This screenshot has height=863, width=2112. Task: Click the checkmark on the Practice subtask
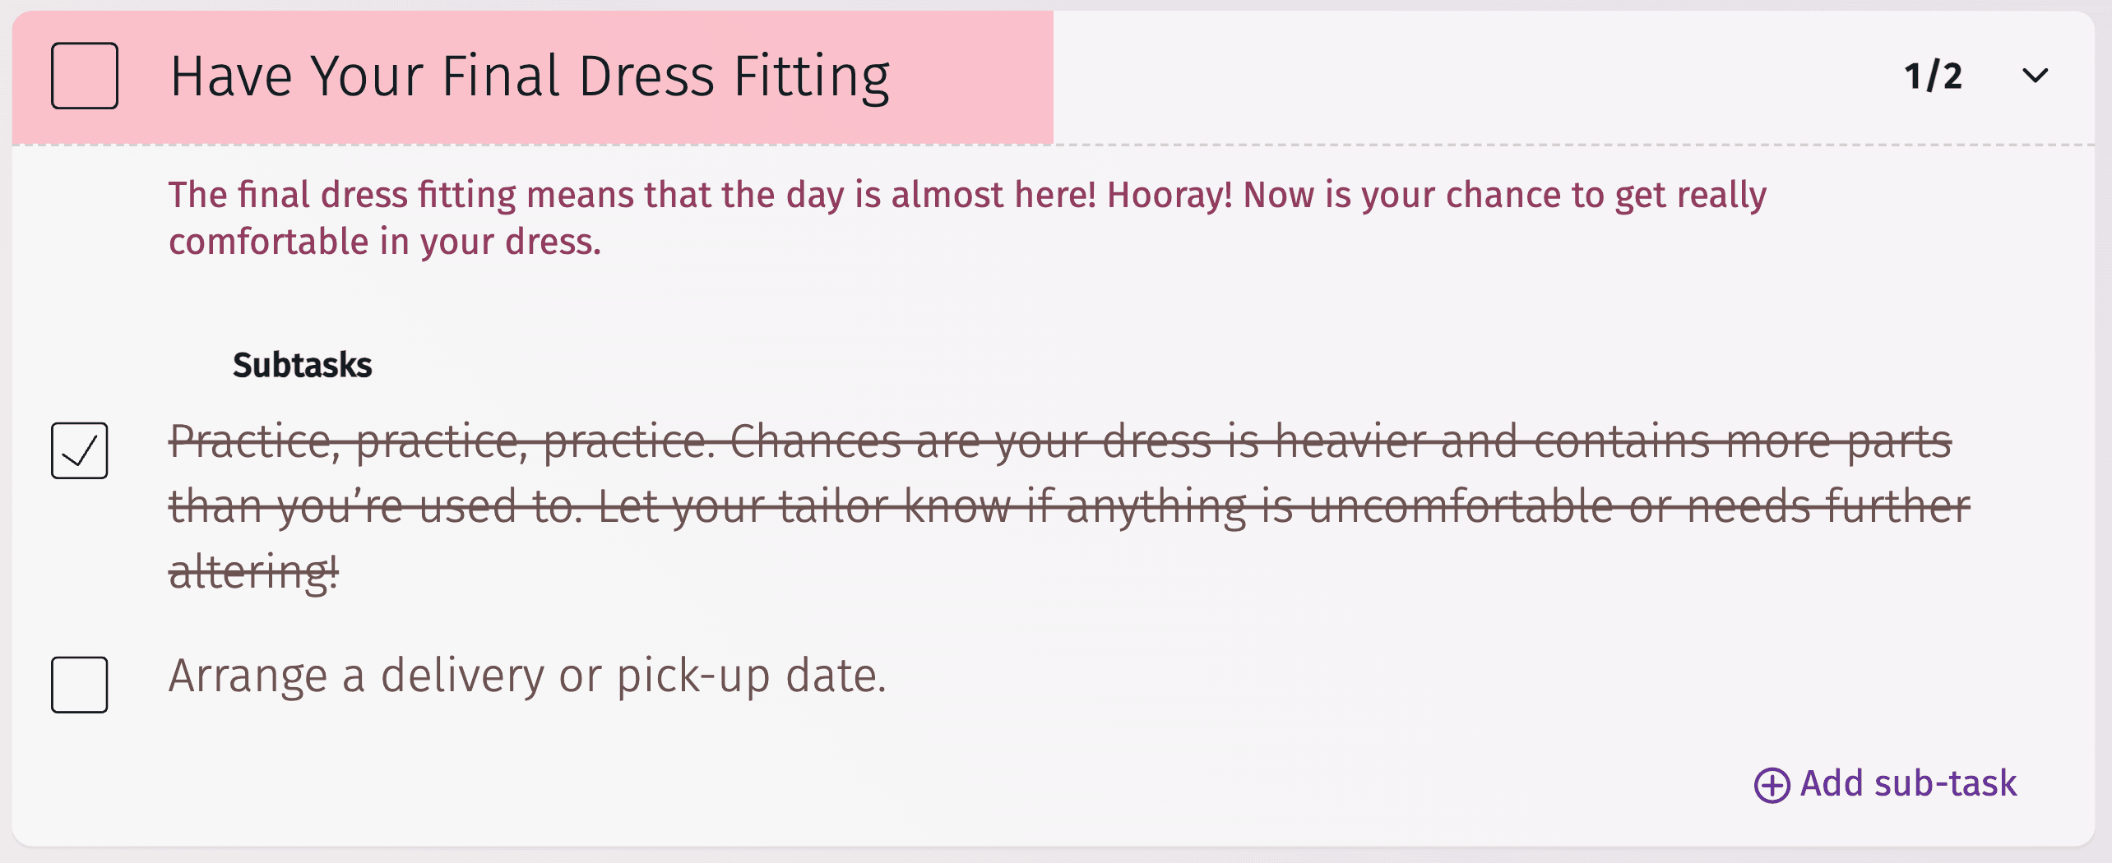click(81, 450)
